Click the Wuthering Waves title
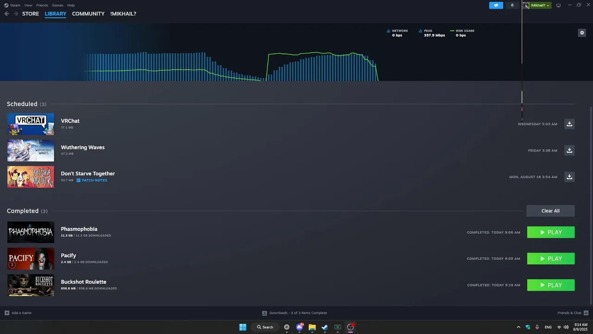The height and width of the screenshot is (334, 593). [x=82, y=147]
